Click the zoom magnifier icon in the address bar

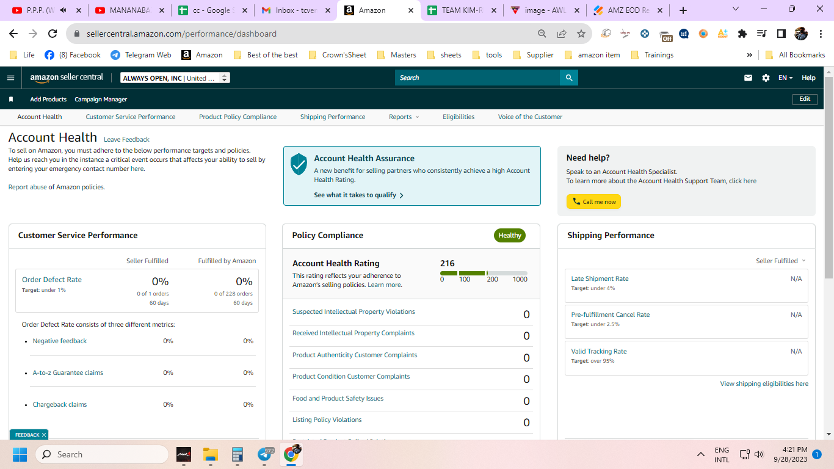coord(542,34)
